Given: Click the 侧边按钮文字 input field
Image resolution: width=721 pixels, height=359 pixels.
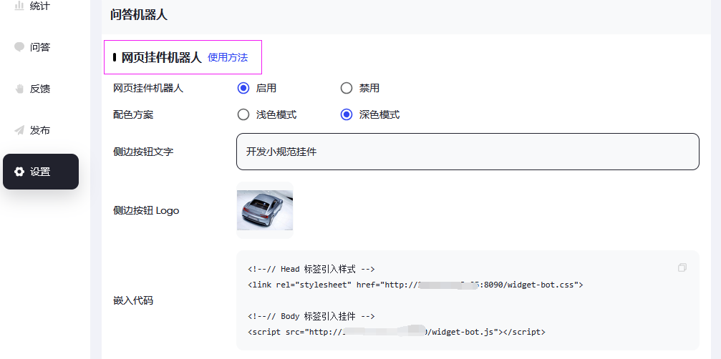Looking at the screenshot, I should coord(468,152).
